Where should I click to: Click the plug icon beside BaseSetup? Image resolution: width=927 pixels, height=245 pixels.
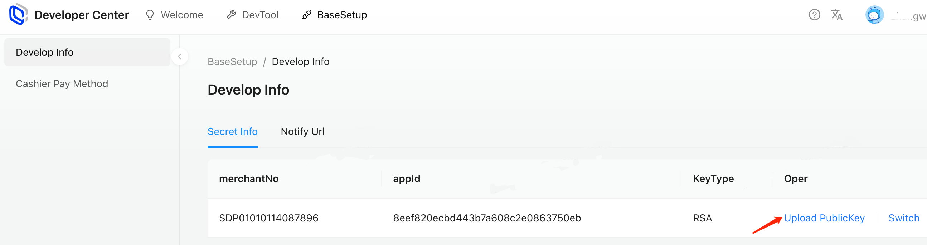pyautogui.click(x=307, y=15)
